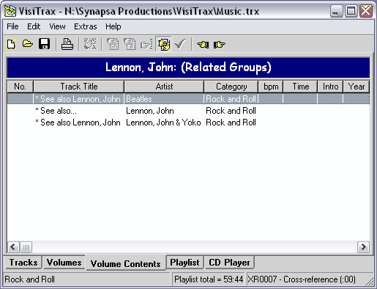Image resolution: width=377 pixels, height=289 pixels.
Task: Switch to the Volumes tab
Action: 64,263
